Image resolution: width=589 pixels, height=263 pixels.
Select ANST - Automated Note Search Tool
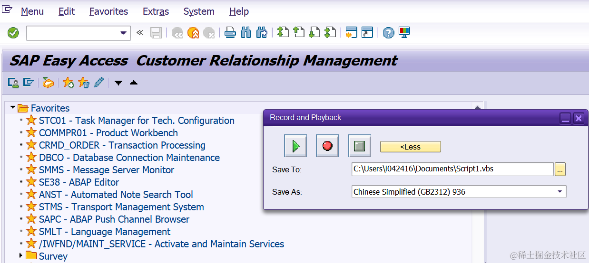pos(116,195)
